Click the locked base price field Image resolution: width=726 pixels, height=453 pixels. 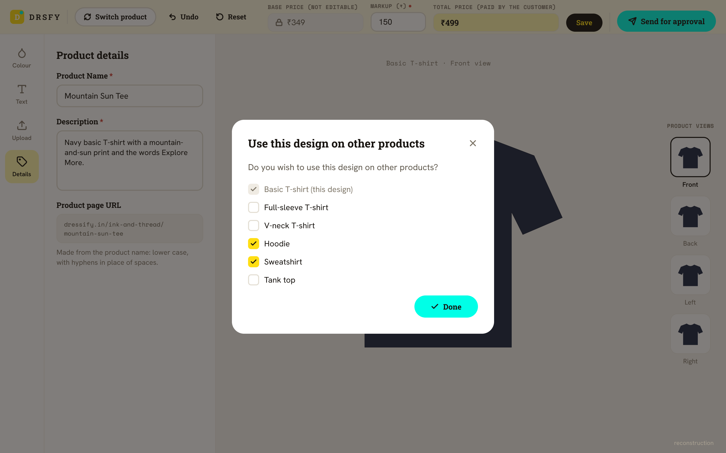click(x=315, y=22)
